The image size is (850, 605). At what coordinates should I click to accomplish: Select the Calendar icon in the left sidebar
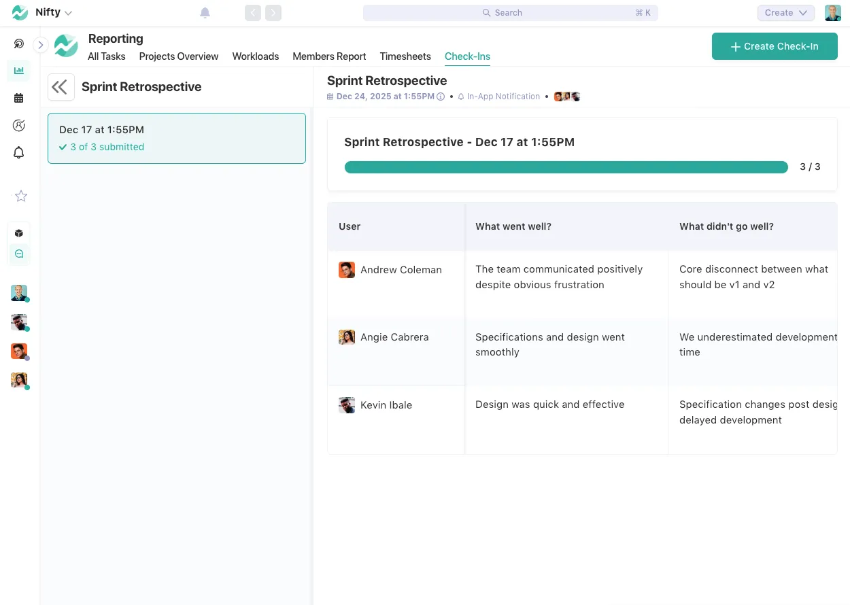(x=18, y=98)
